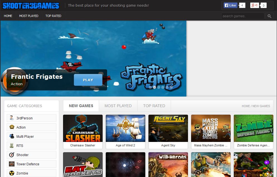Choose the Multi Player category icon
The height and width of the screenshot is (177, 277).
(x=12, y=136)
